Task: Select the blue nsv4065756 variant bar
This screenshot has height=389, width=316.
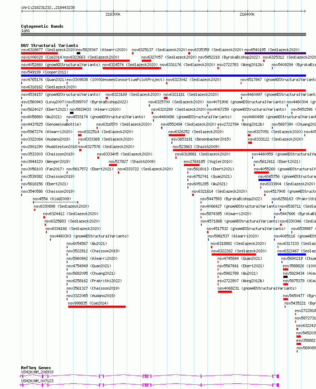Action: click(x=265, y=180)
